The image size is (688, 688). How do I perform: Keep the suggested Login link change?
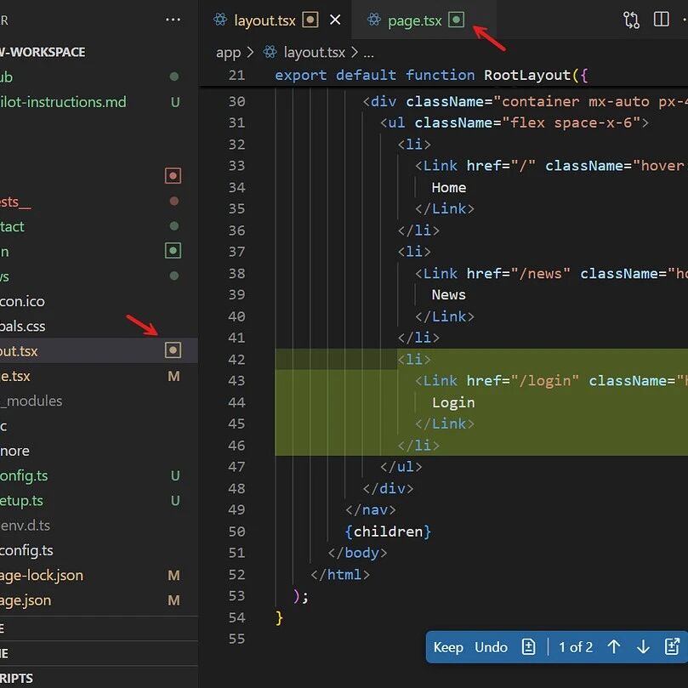[x=448, y=647]
